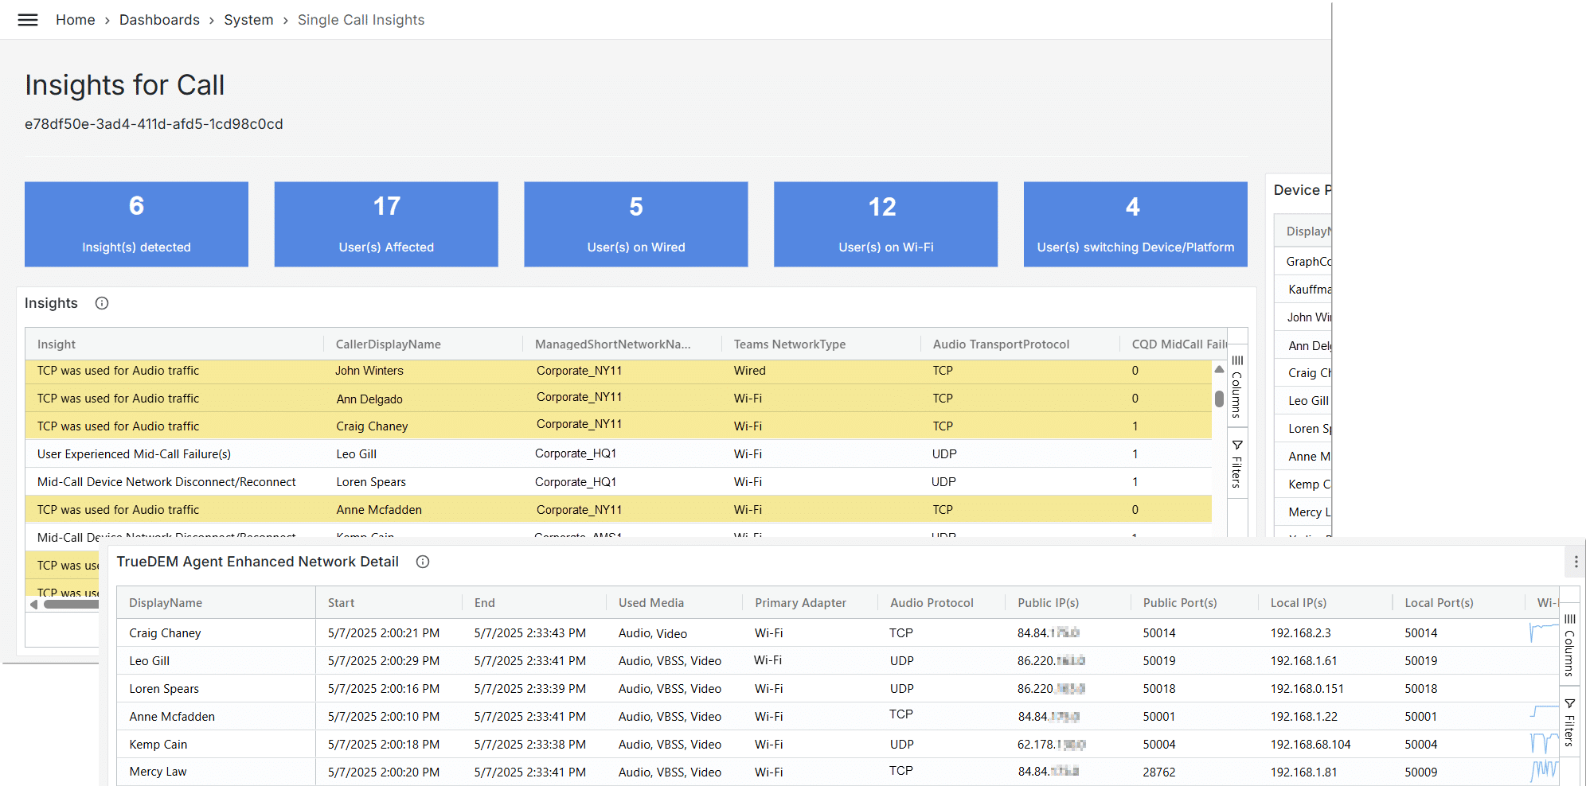This screenshot has height=786, width=1586.
Task: Select the Leo Gill Mid-Call Failure insight row
Action: 134,454
